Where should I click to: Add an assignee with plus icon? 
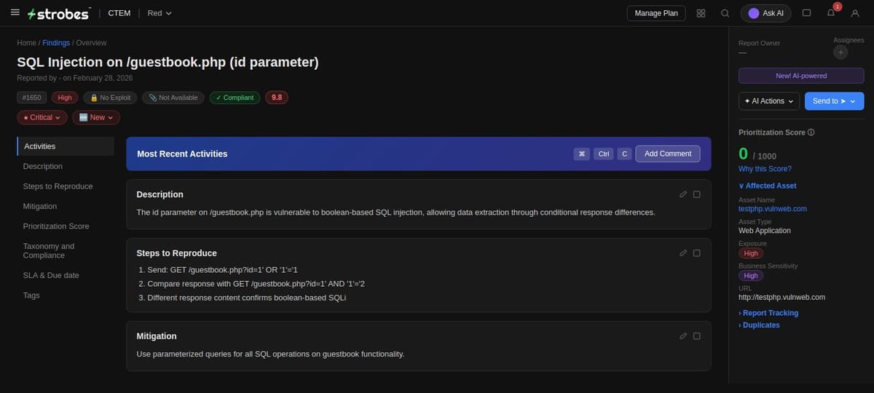(840, 52)
